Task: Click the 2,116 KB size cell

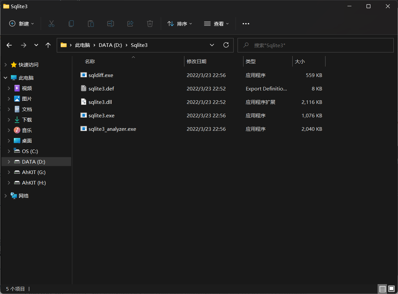Action: tap(312, 102)
